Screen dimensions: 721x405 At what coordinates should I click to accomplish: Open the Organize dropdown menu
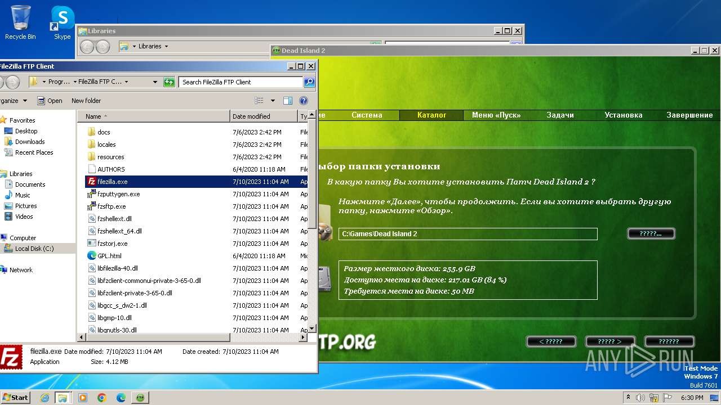tap(12, 101)
